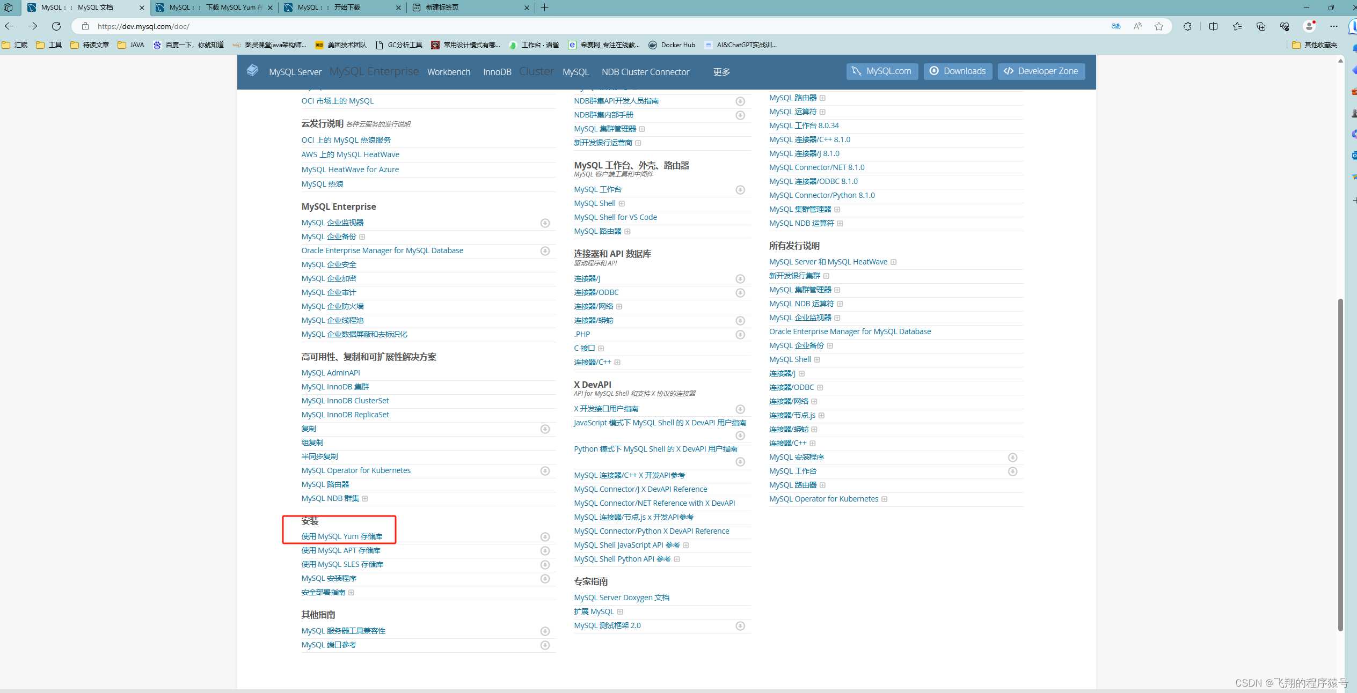Image resolution: width=1357 pixels, height=693 pixels.
Task: Open the MySQL InnoDB ClusterSet link
Action: pyautogui.click(x=345, y=401)
